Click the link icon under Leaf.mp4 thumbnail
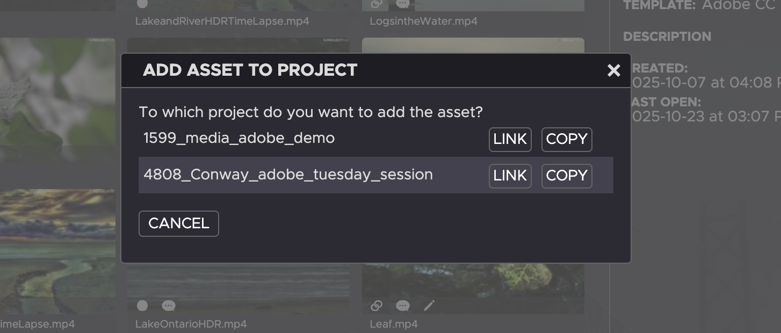Image resolution: width=781 pixels, height=333 pixels. pyautogui.click(x=377, y=306)
